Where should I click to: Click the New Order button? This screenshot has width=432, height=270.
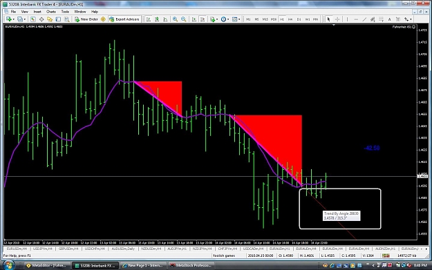(86, 19)
